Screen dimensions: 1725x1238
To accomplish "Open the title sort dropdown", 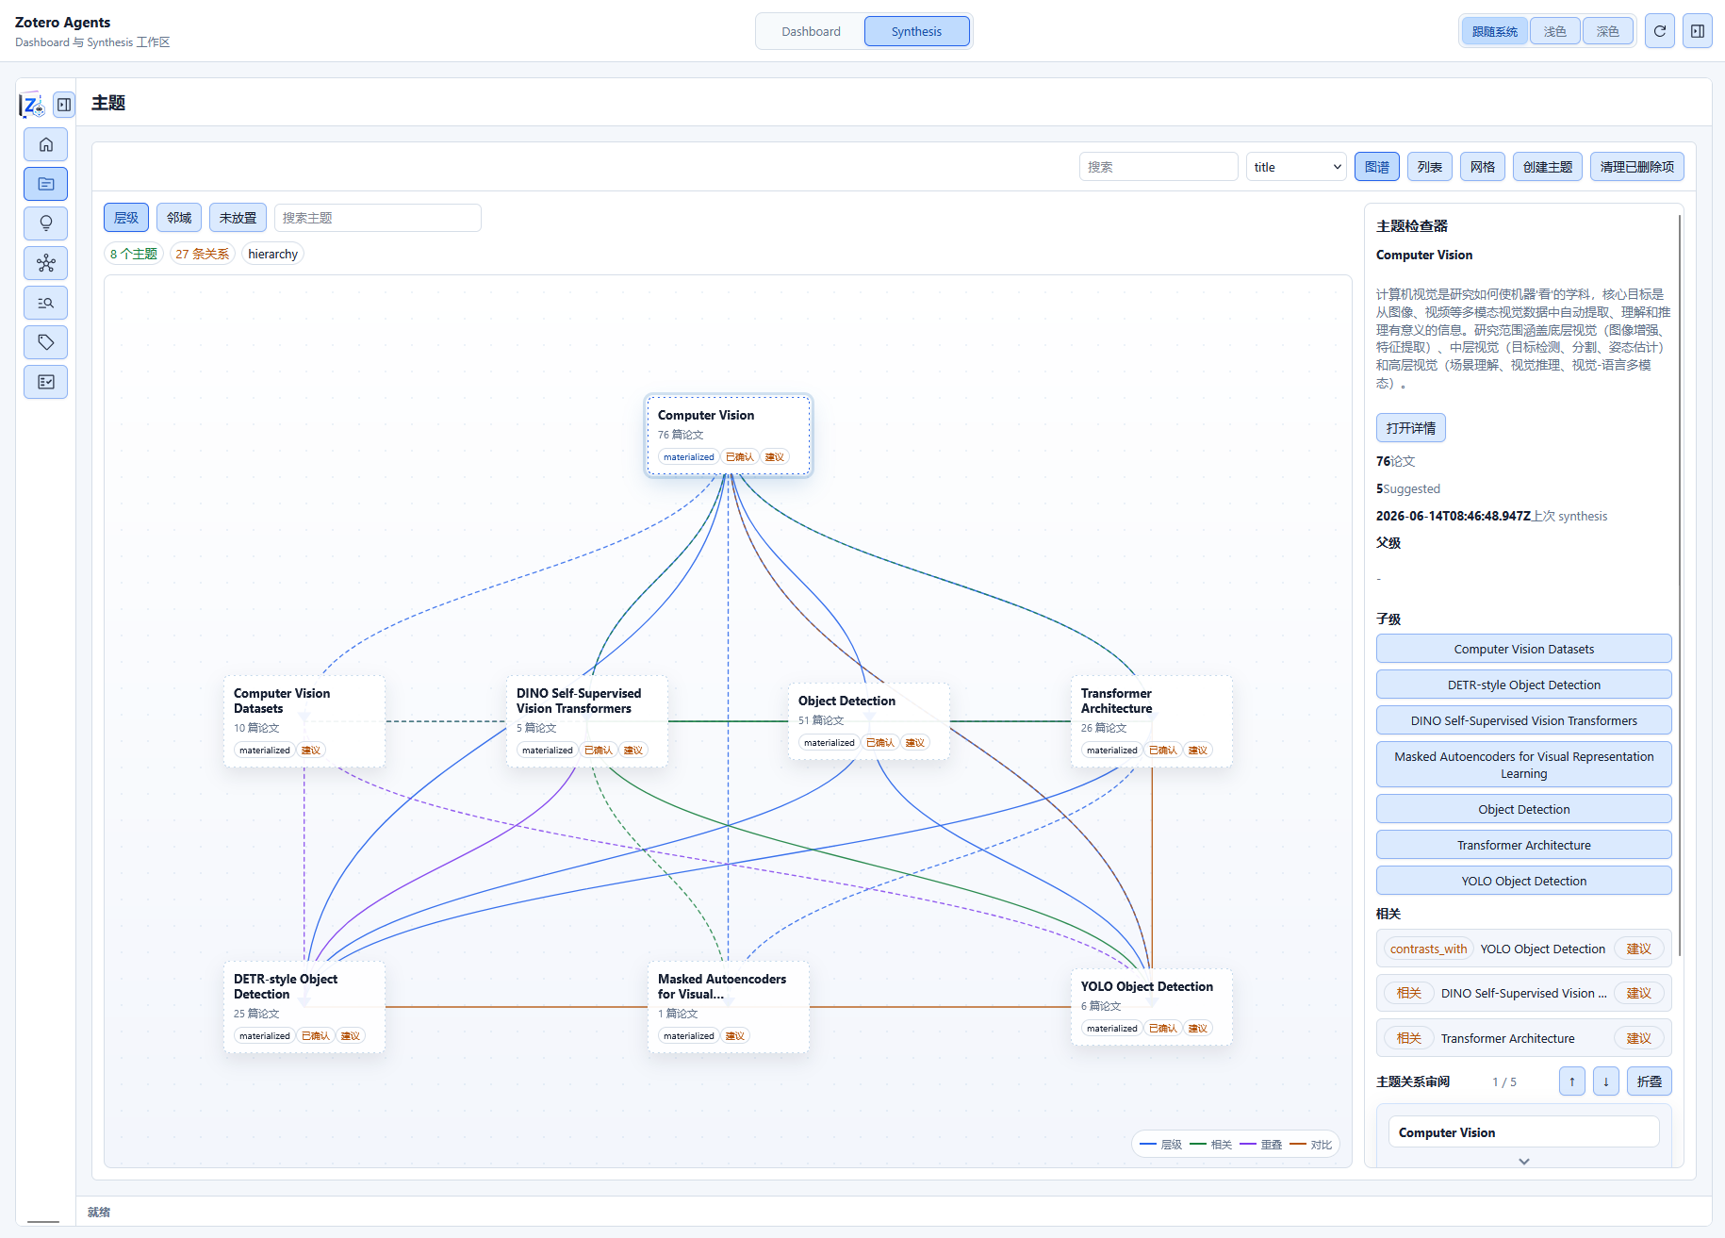I will pyautogui.click(x=1296, y=167).
